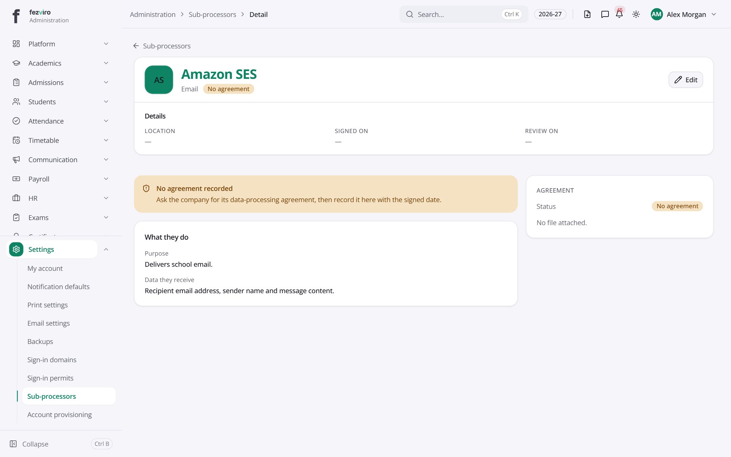Click the Admissions clipboard icon

click(x=16, y=82)
